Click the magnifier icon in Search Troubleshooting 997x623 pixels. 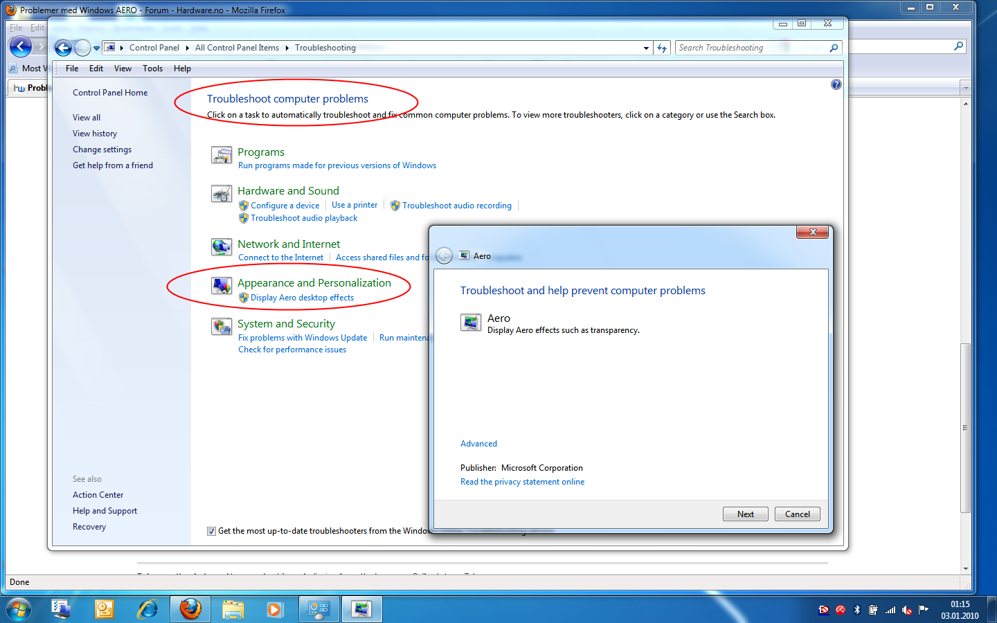(x=834, y=48)
